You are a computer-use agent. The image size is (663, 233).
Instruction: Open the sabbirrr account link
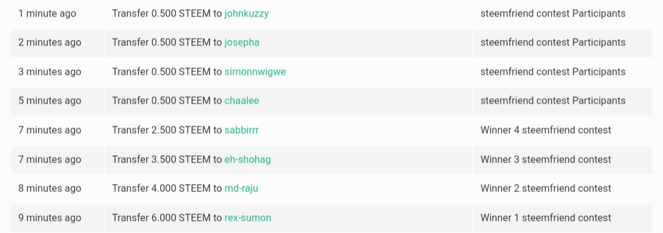pyautogui.click(x=241, y=130)
